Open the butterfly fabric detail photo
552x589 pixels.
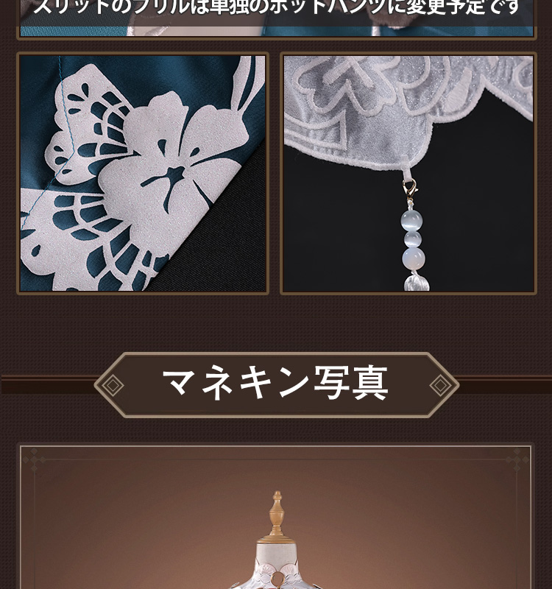pyautogui.click(x=143, y=173)
